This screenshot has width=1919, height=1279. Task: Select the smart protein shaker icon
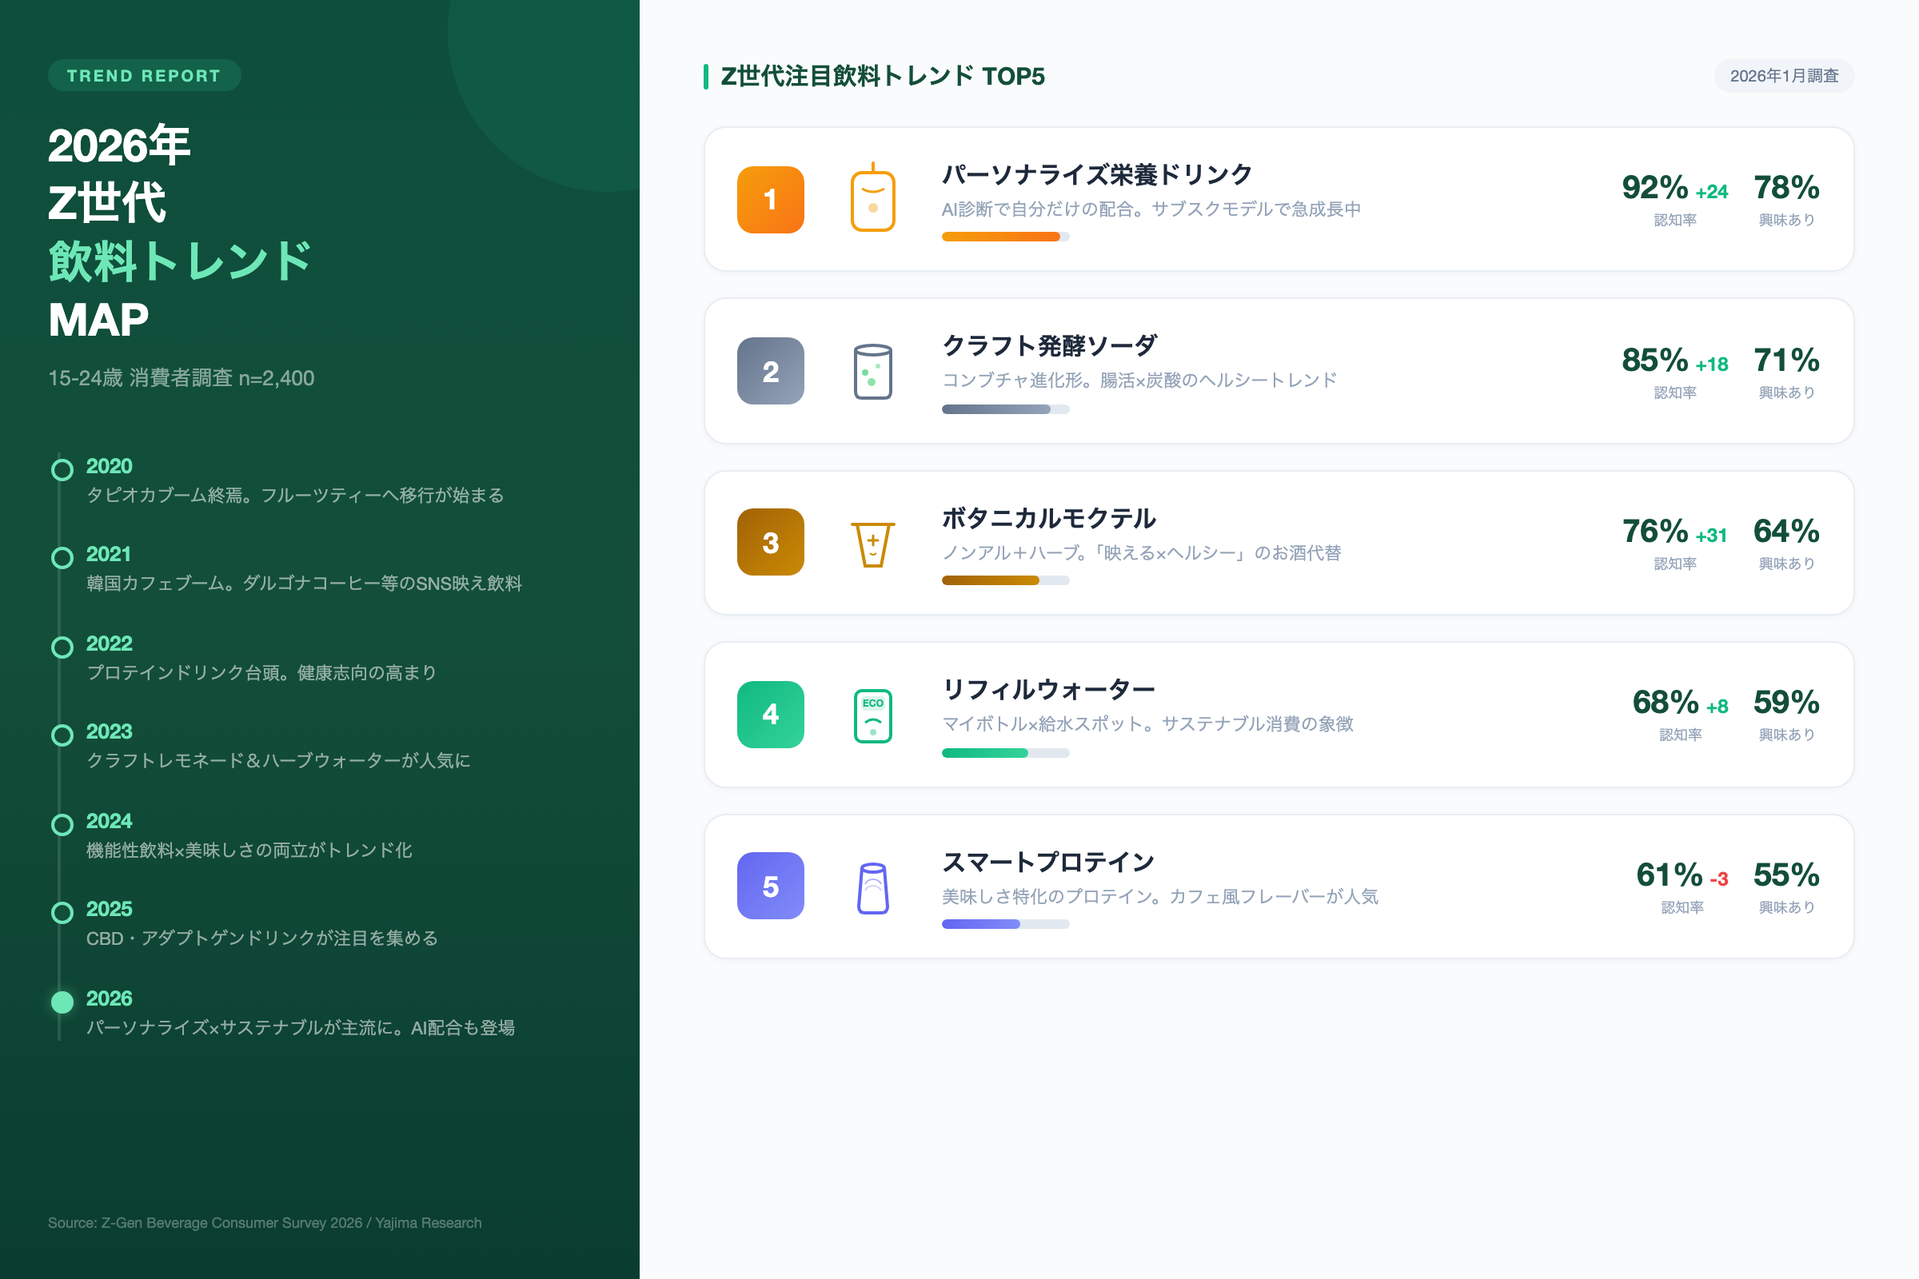click(872, 886)
